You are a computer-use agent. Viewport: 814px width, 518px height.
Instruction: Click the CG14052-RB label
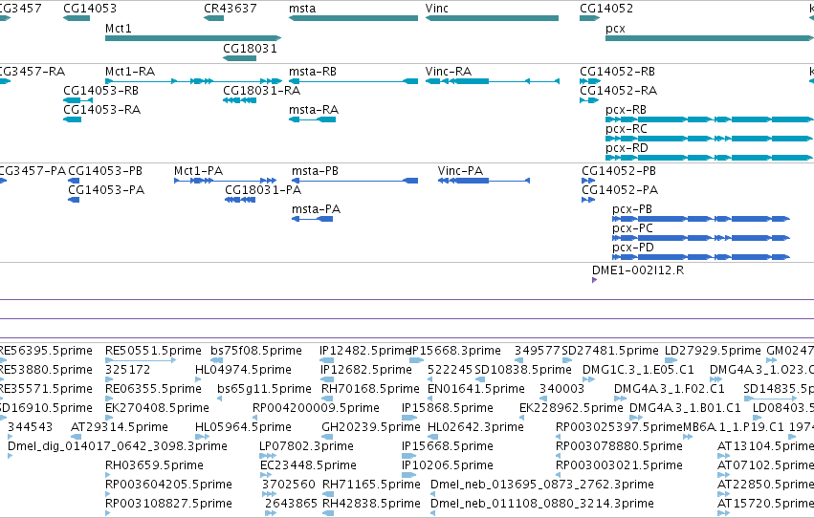(617, 71)
